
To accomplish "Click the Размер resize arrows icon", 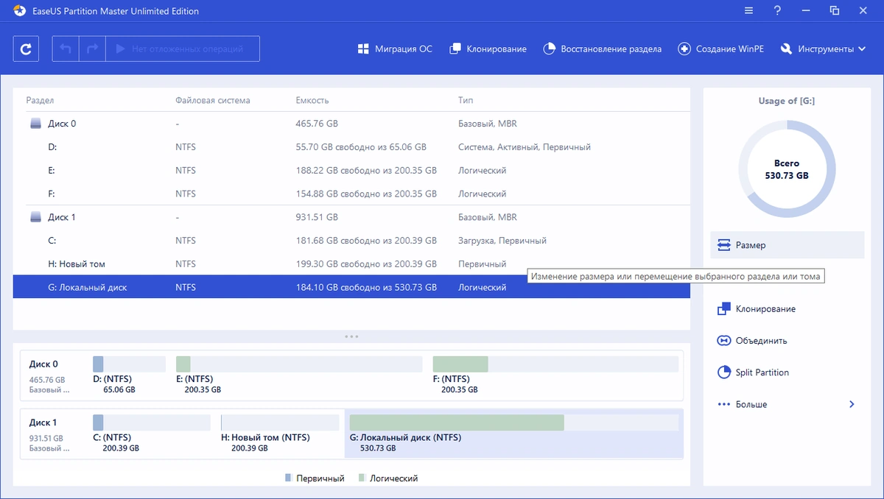I will tap(723, 245).
